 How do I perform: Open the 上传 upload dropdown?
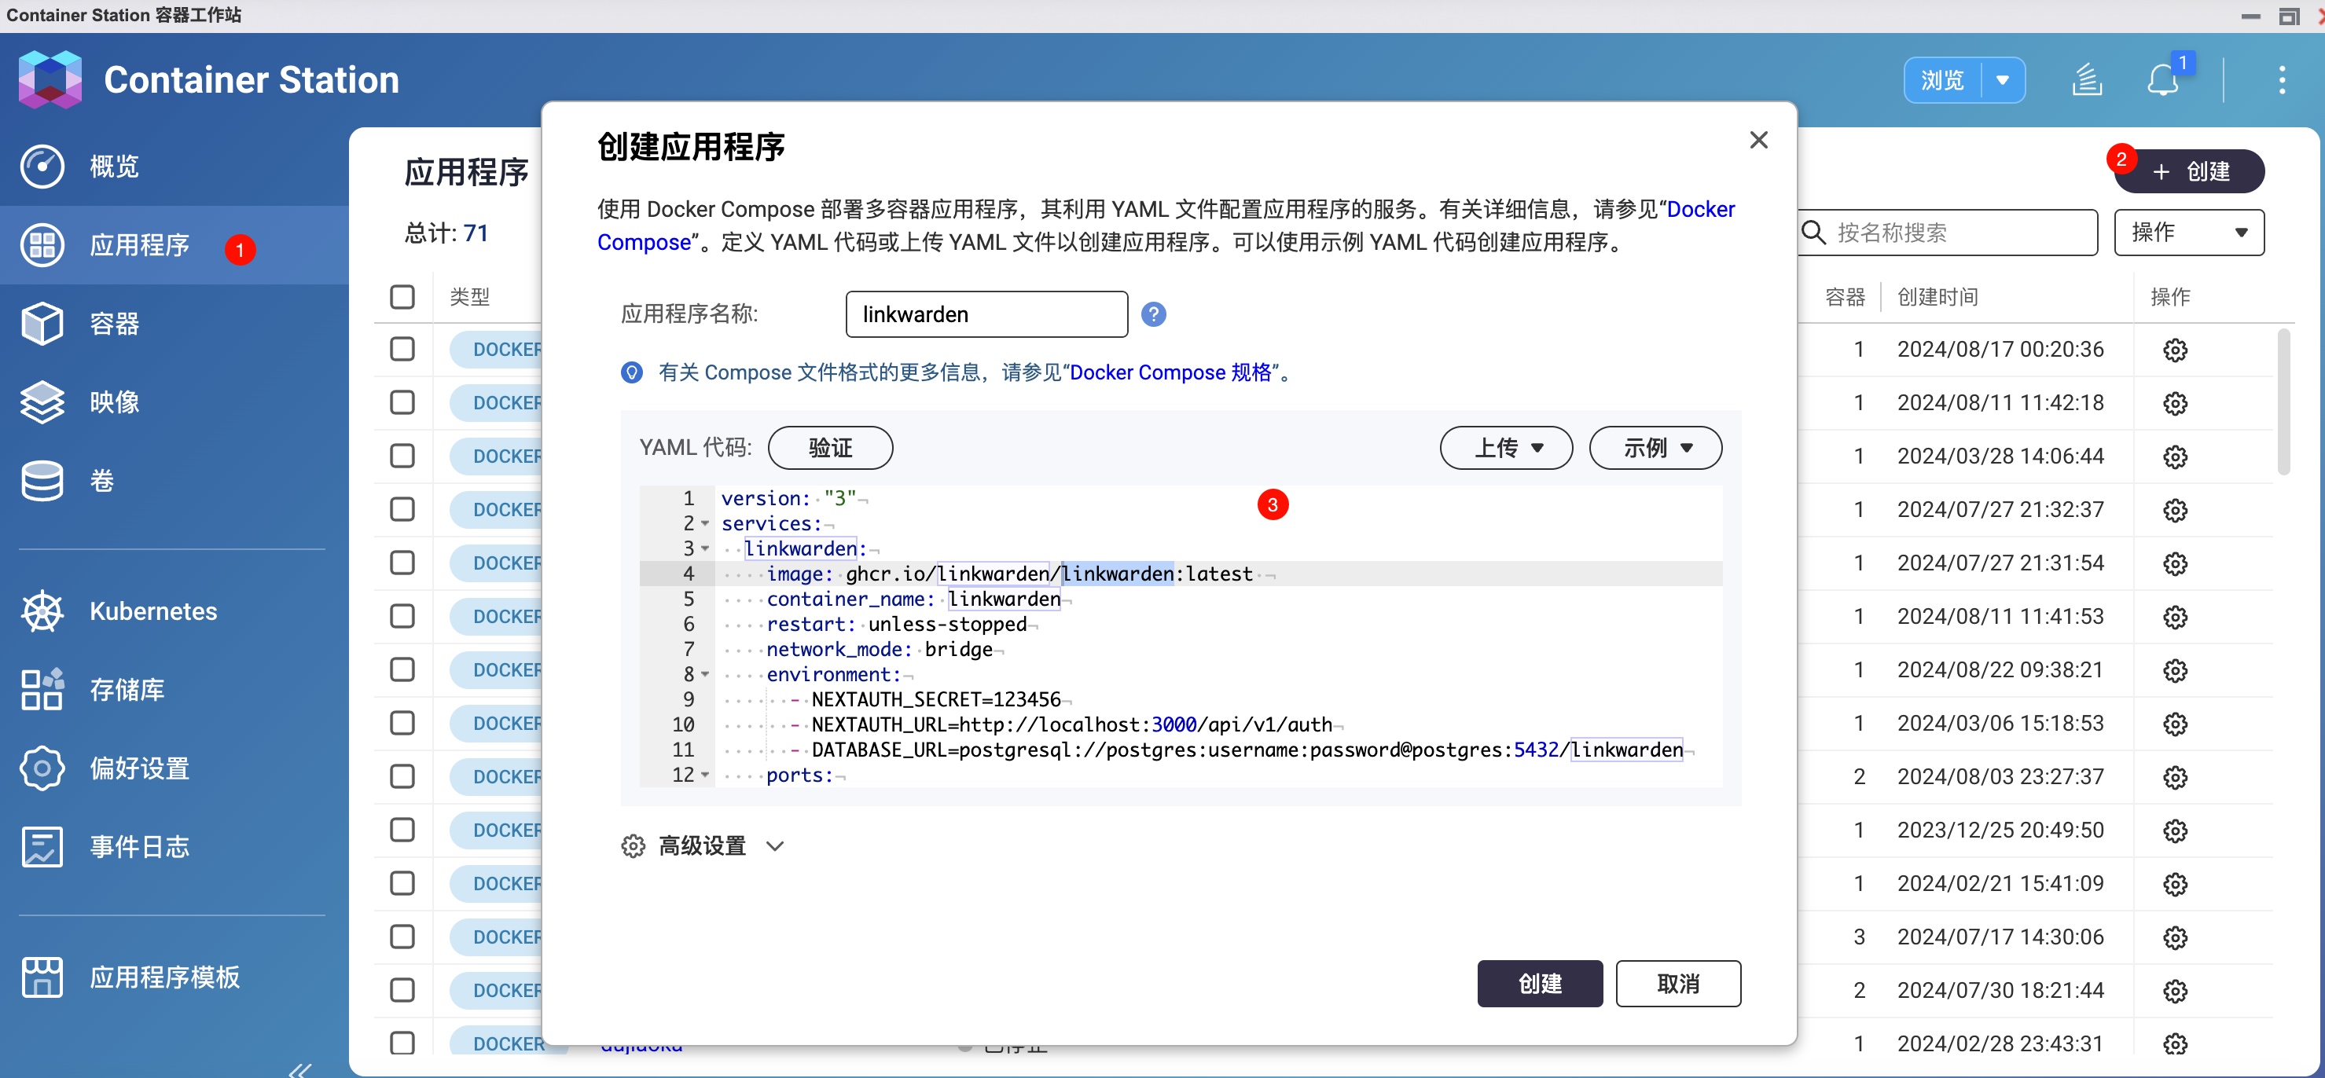click(x=1505, y=447)
